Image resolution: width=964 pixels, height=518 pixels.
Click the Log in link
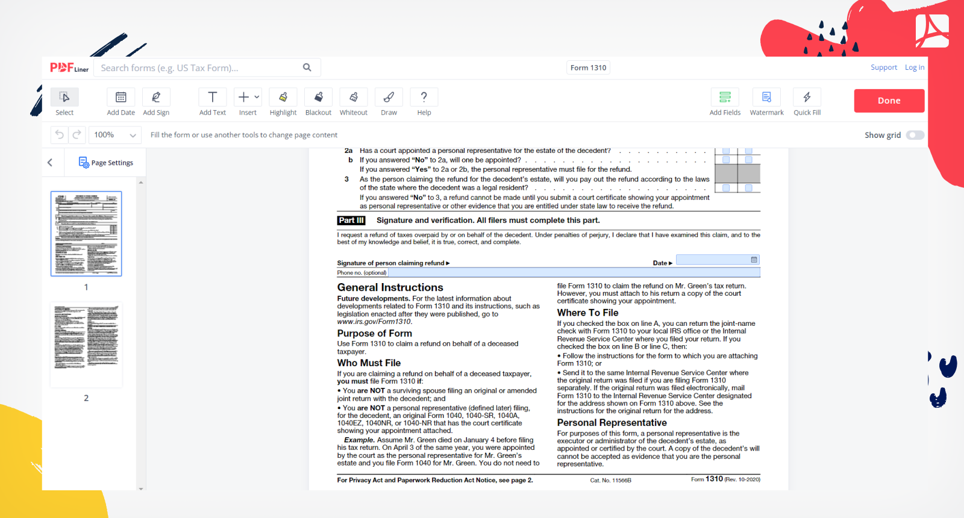tap(914, 67)
